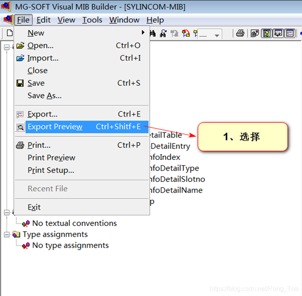Choose Print Setup... menu entry
The height and width of the screenshot is (296, 302).
[82, 170]
